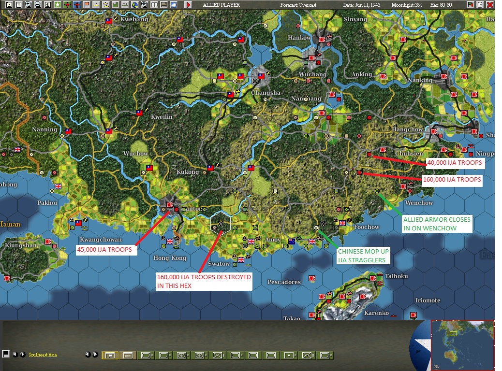Select British flag unit at Foochow
This screenshot has width=502, height=371.
[342, 223]
